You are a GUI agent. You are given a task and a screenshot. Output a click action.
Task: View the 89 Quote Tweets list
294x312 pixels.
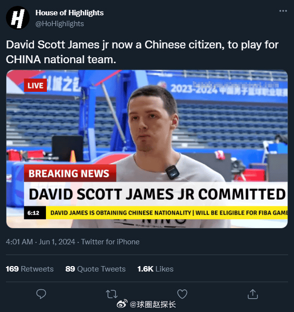[x=95, y=269]
